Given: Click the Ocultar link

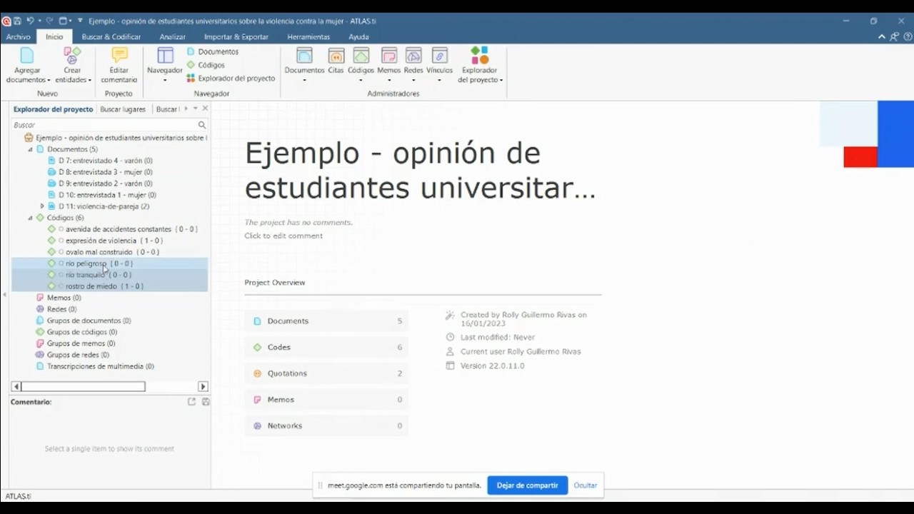Looking at the screenshot, I should click(x=586, y=485).
